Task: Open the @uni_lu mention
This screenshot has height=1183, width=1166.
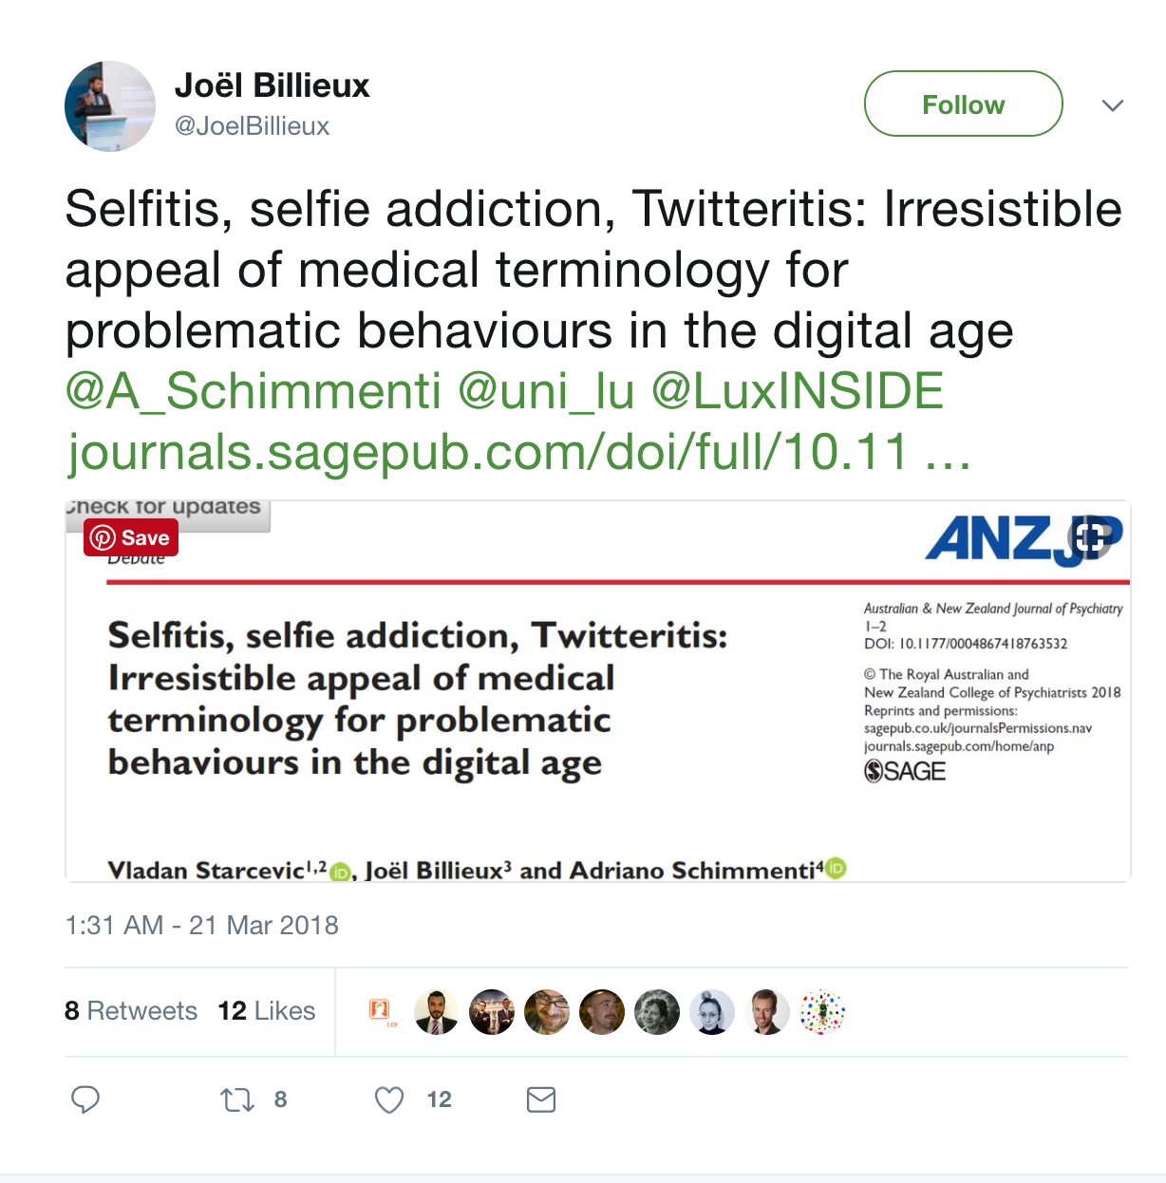Action: (546, 391)
